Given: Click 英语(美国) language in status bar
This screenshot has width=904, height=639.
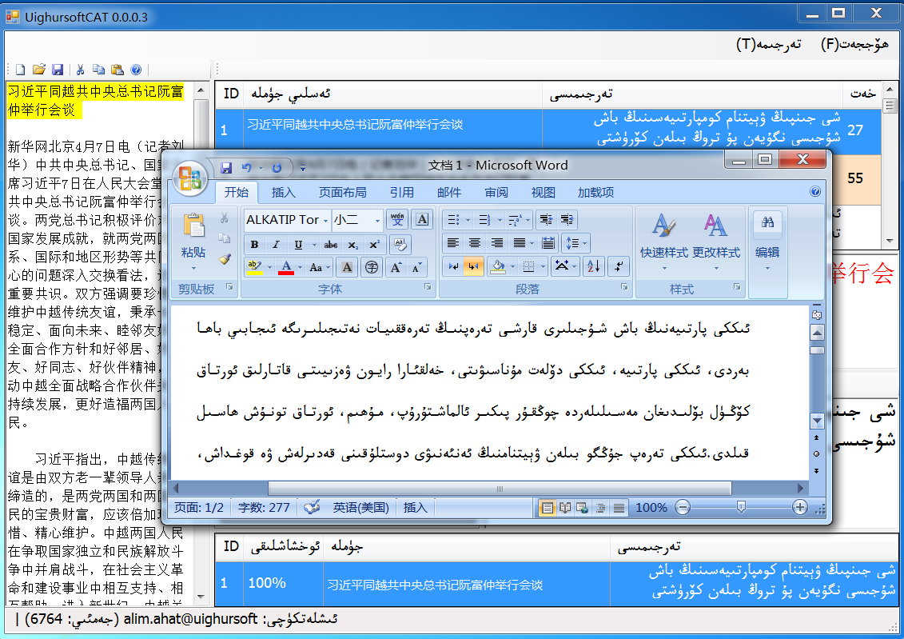Looking at the screenshot, I should point(361,508).
